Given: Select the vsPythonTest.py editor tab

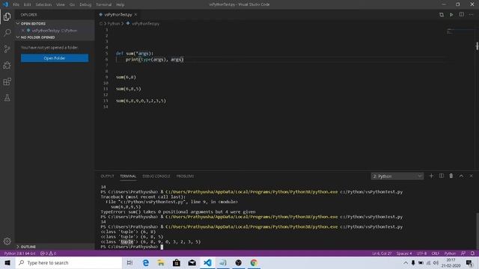Looking at the screenshot, I should tap(118, 15).
